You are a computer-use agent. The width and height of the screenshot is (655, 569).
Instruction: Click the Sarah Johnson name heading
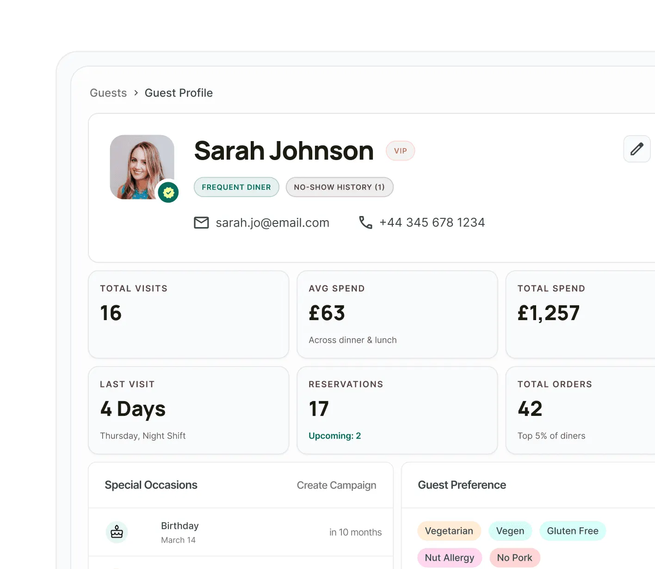point(284,151)
